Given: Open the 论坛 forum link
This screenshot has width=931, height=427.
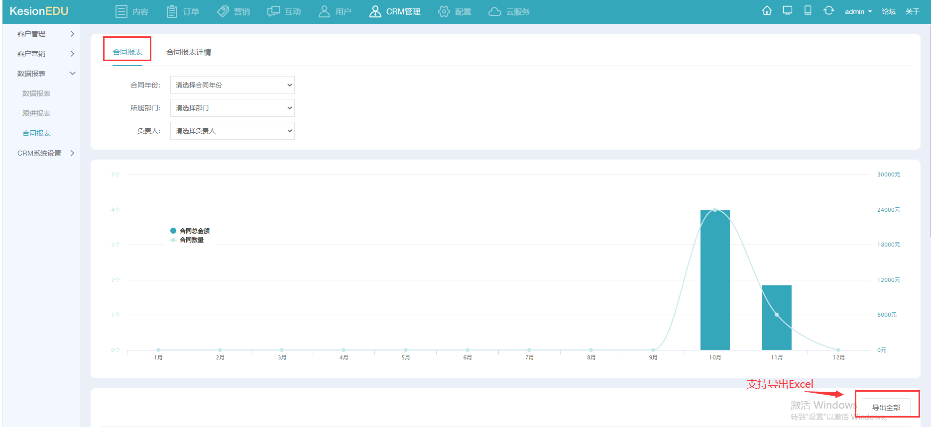Looking at the screenshot, I should click(x=889, y=11).
